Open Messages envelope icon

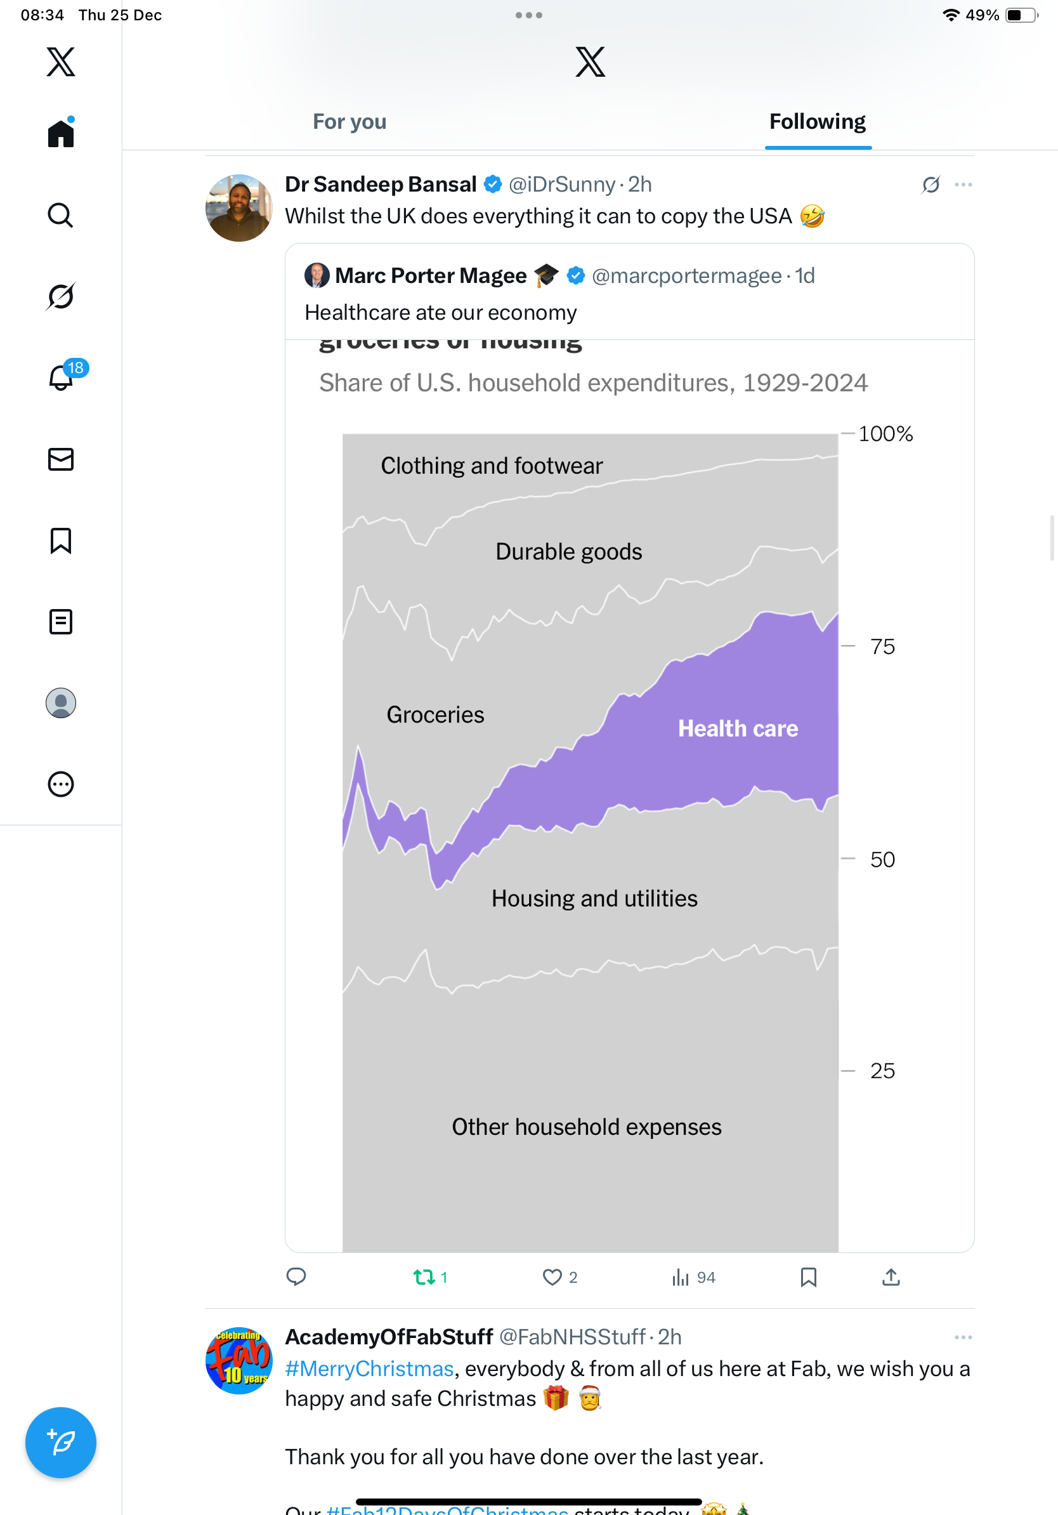tap(61, 459)
